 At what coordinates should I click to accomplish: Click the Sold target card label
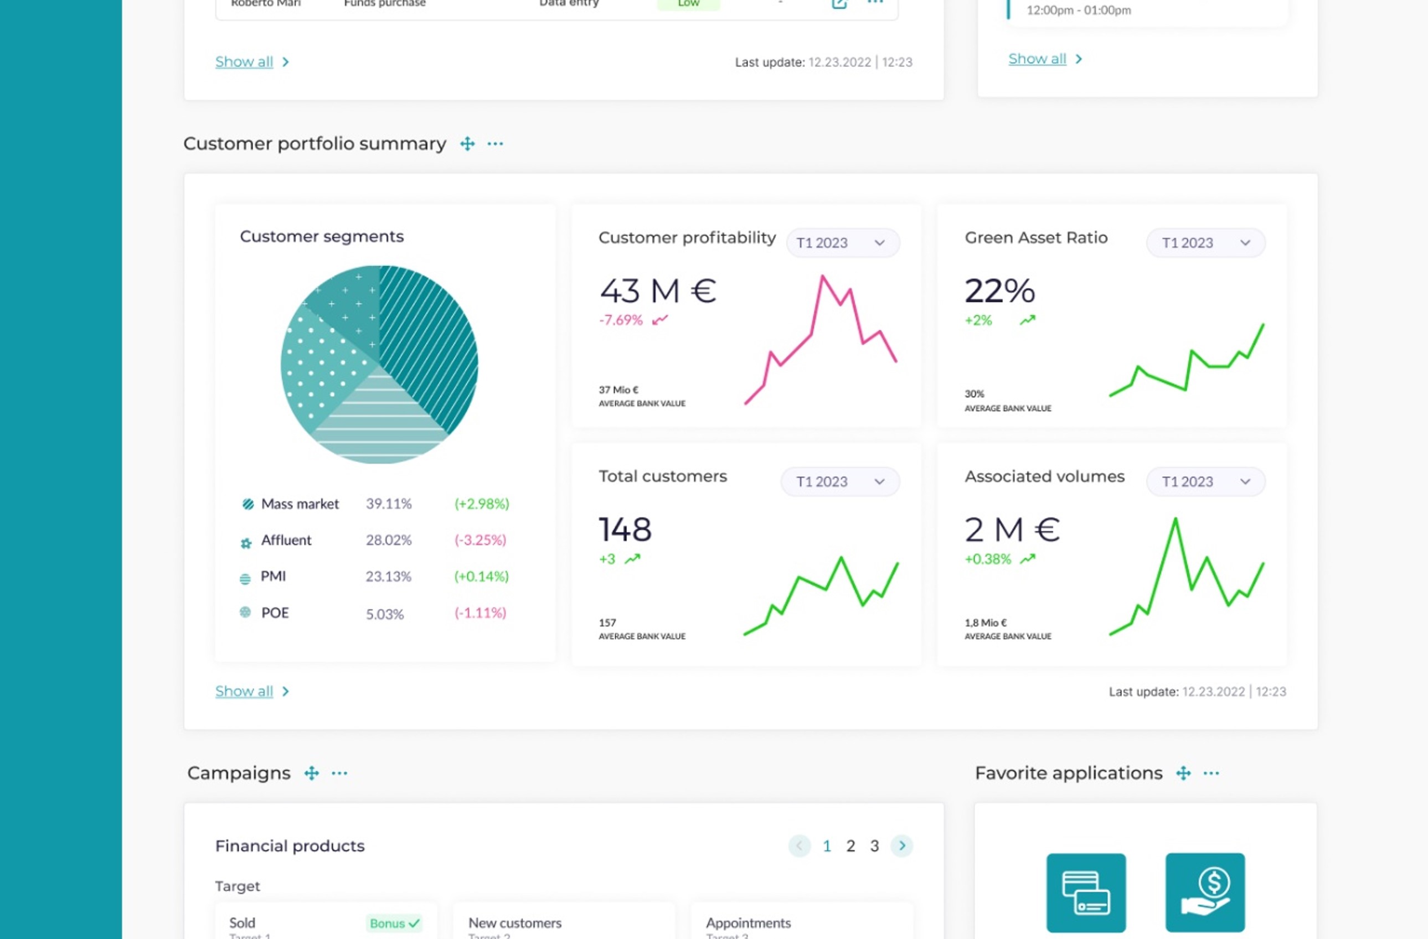pos(243,924)
